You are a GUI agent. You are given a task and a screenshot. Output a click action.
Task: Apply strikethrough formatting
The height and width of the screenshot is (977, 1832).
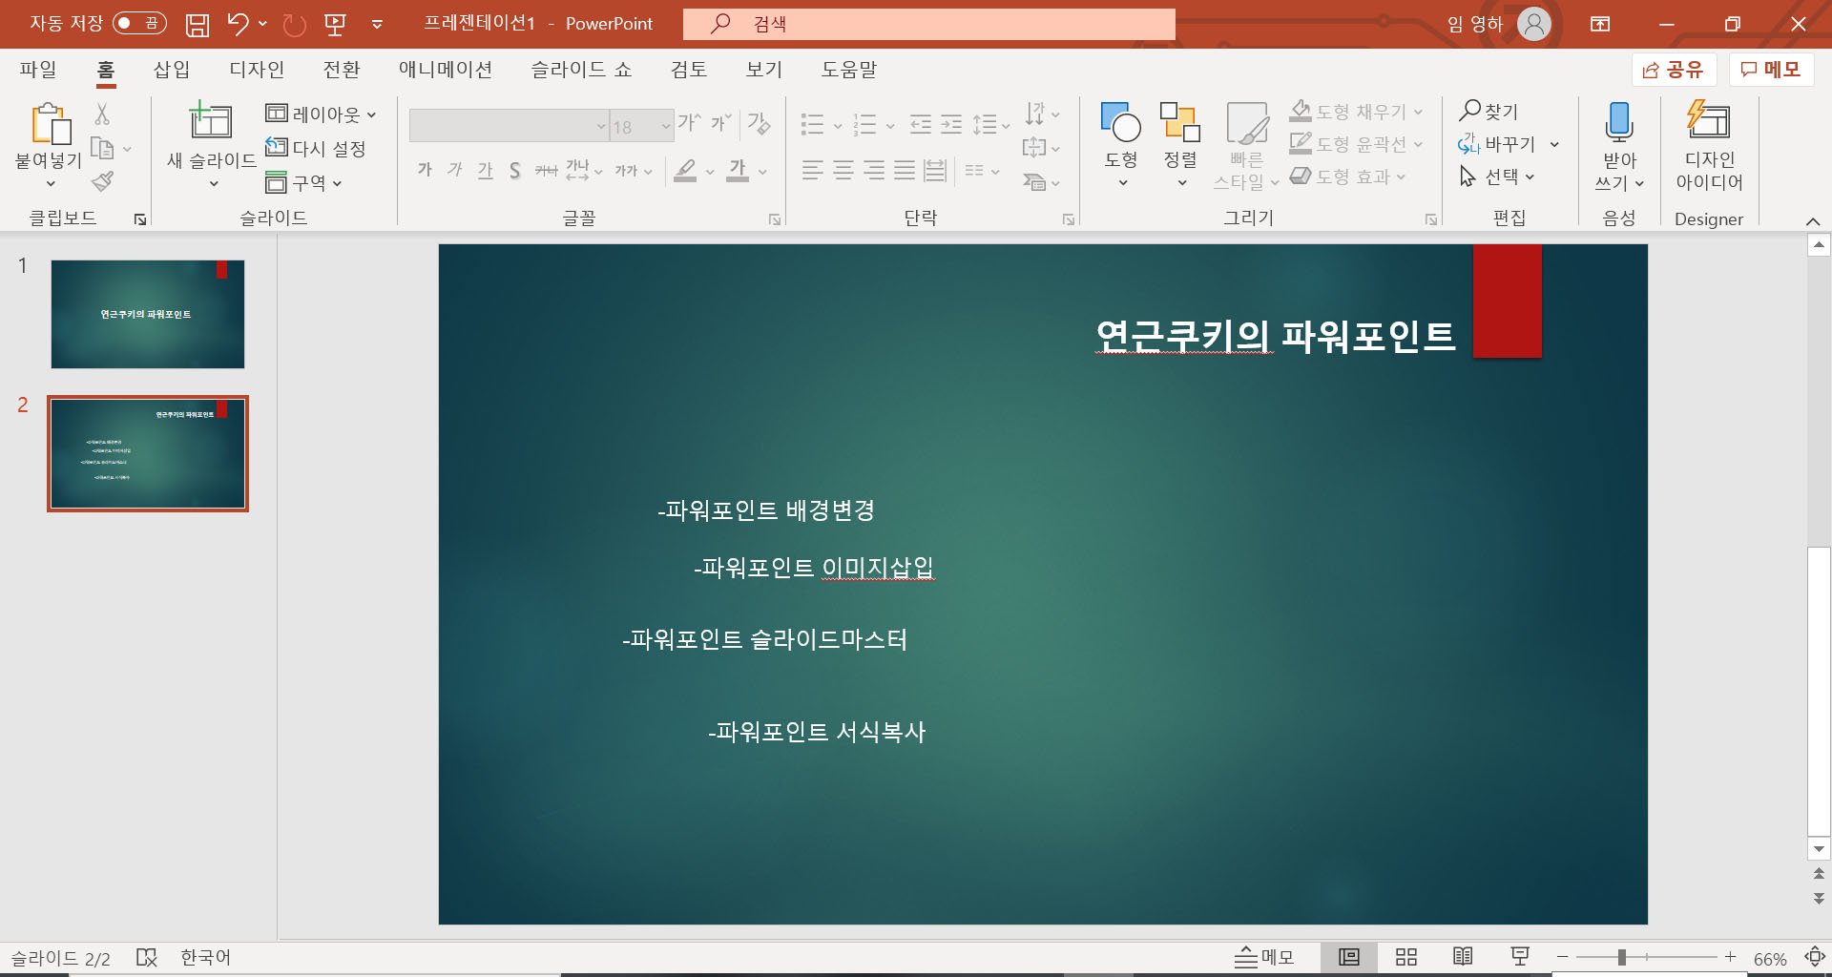(x=546, y=171)
